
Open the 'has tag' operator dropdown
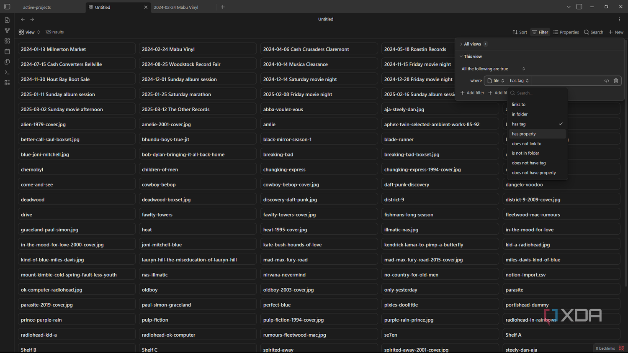519,81
